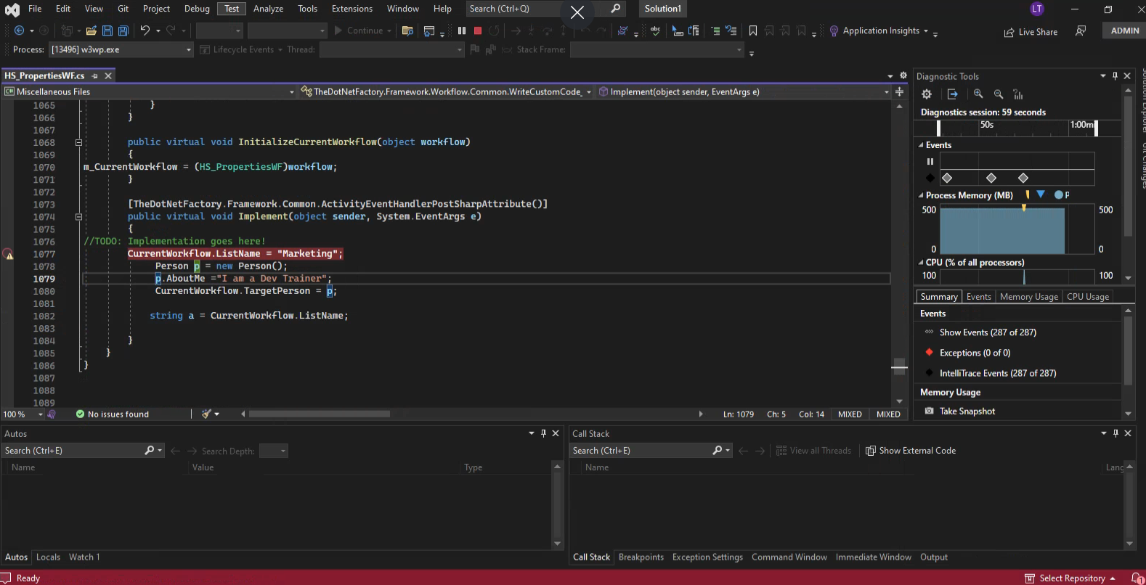Collapse the InitializeCurrentWorkflow method outline
The image size is (1146, 585).
[78, 142]
